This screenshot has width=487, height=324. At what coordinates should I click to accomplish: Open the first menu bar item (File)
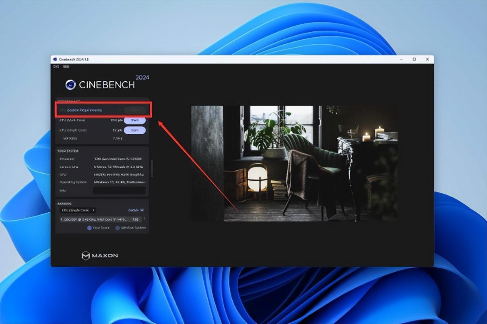point(56,66)
